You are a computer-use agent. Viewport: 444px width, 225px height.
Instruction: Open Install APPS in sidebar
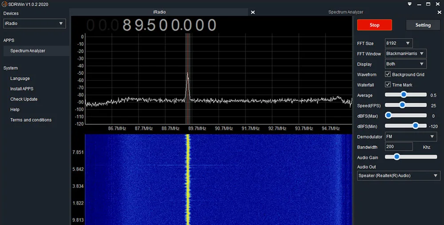(x=22, y=89)
